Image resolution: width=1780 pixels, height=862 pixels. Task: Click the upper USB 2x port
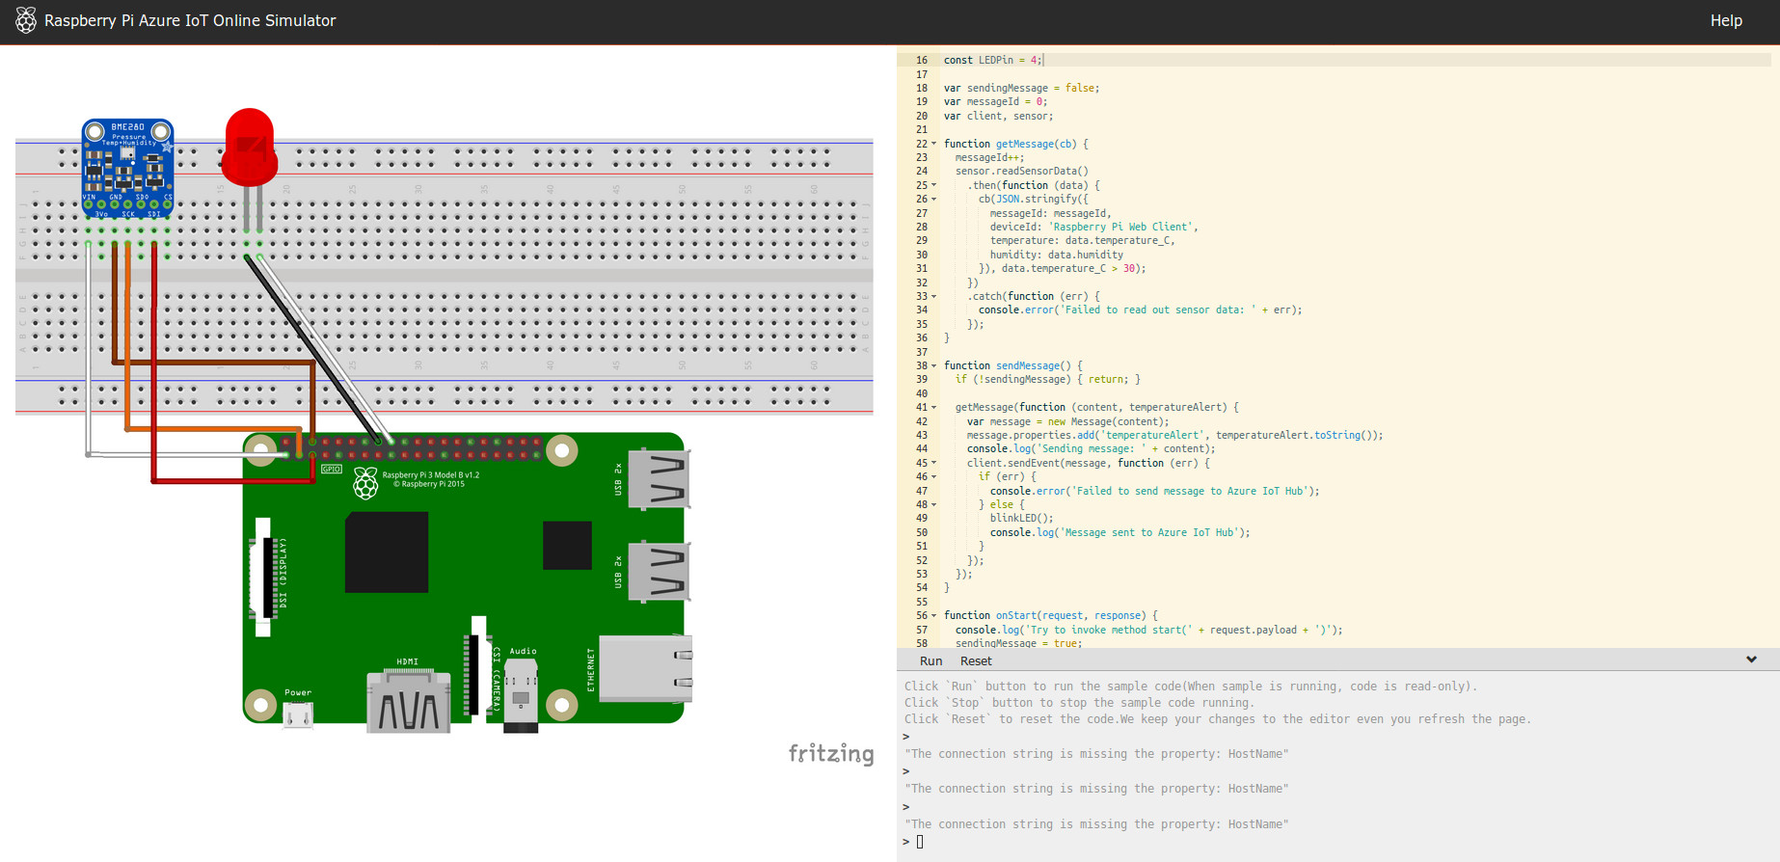(660, 478)
